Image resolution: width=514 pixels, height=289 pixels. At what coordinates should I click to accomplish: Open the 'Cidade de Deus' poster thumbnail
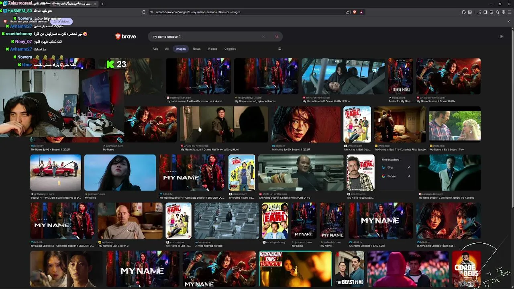click(466, 269)
